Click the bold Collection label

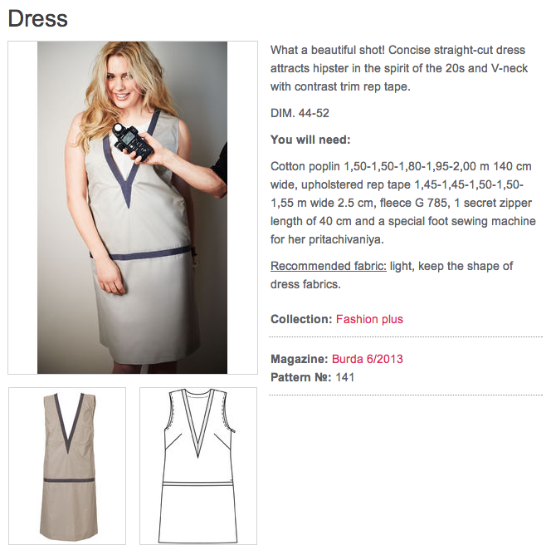pos(301,319)
